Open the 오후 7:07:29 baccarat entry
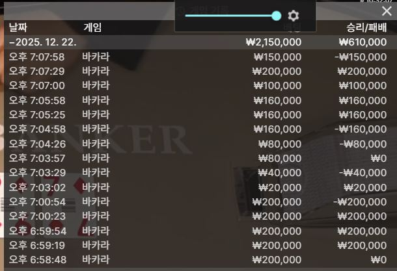 click(198, 71)
